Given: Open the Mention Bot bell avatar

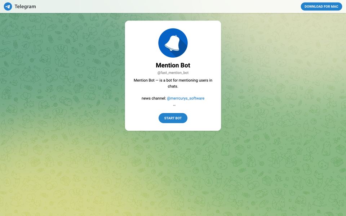Looking at the screenshot, I should coord(173,43).
